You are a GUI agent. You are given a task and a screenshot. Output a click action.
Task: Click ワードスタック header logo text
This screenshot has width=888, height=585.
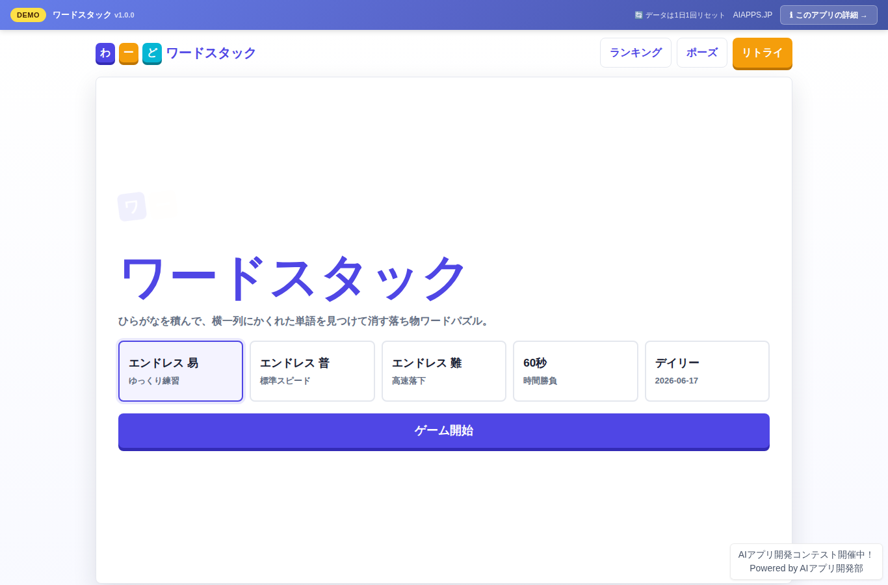211,53
